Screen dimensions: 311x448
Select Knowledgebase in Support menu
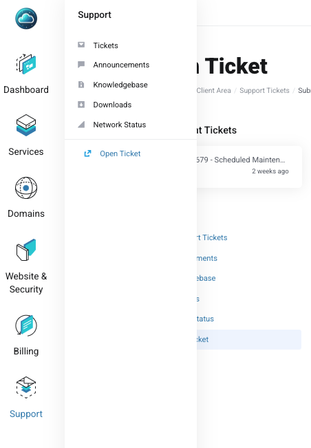tap(120, 85)
